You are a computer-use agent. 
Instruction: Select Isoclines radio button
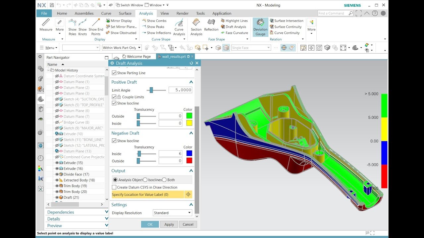[x=145, y=180]
